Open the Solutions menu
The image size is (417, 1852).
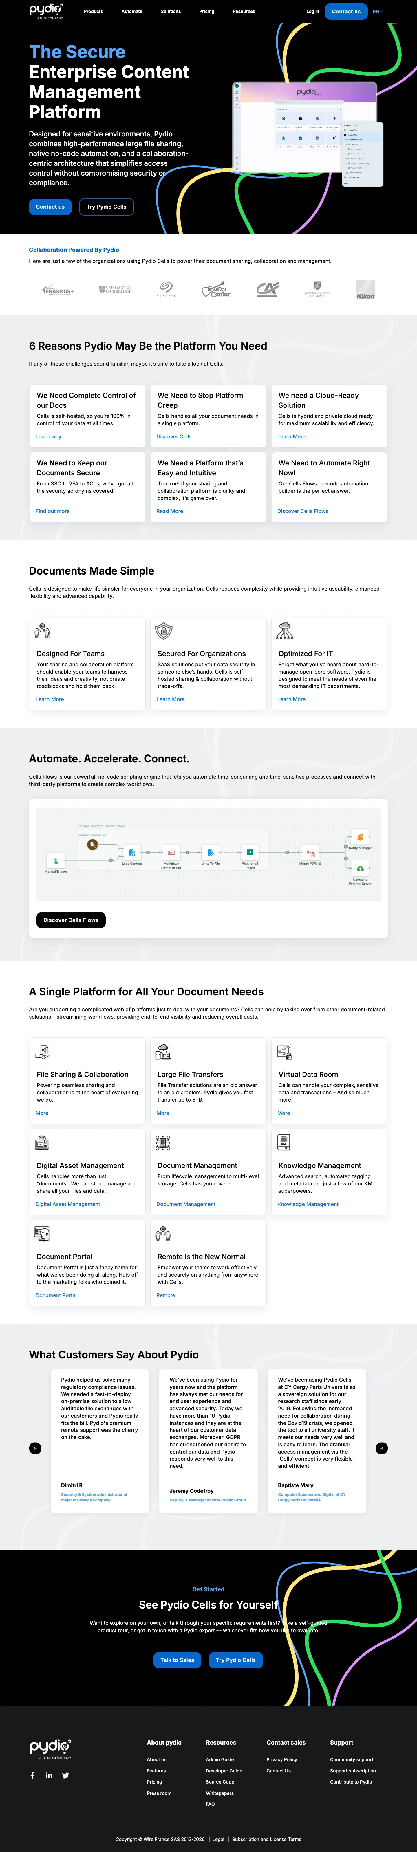[171, 12]
